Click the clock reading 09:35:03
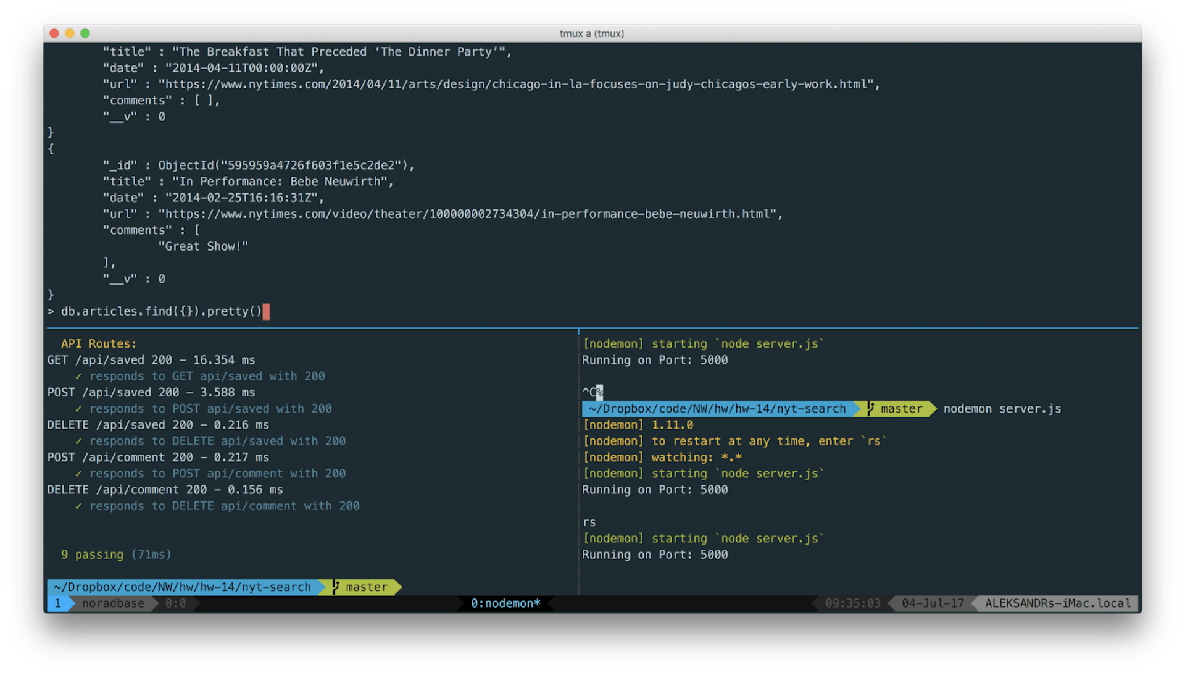 (852, 603)
